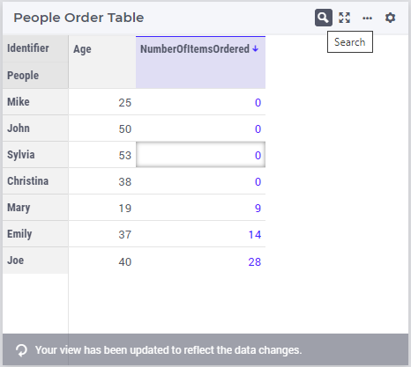Screen dimensions: 411x367
Task: Open the three-dots more options menu
Action: (367, 18)
